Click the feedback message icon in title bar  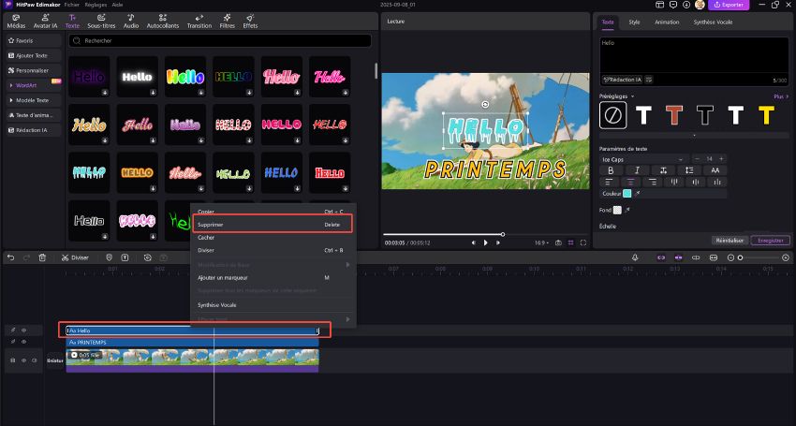click(673, 5)
